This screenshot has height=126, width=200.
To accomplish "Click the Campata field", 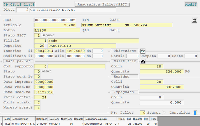I will tap(164, 56).
